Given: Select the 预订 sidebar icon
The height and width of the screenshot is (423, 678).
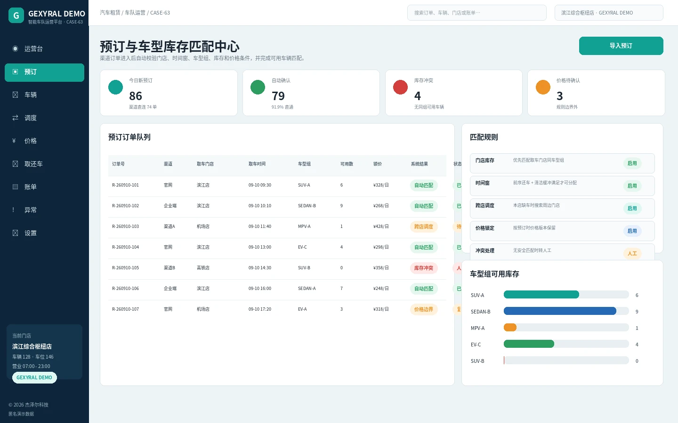Looking at the screenshot, I should (15, 72).
